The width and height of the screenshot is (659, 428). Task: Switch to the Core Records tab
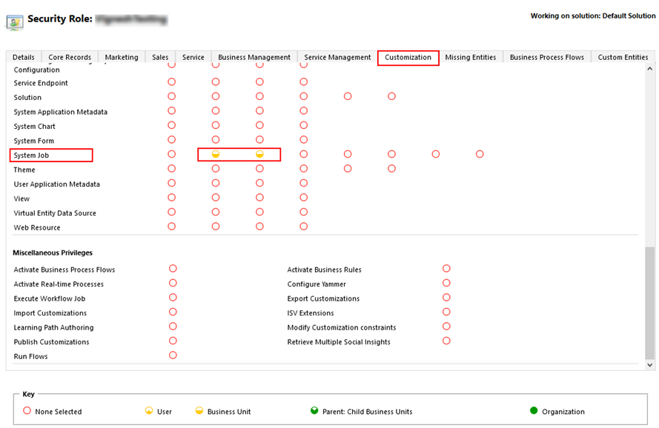tap(70, 57)
